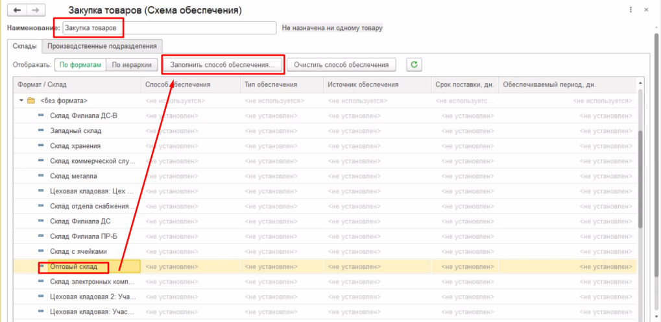The image size is (661, 322).
Task: Click the green refresh icon button
Action: pyautogui.click(x=414, y=64)
